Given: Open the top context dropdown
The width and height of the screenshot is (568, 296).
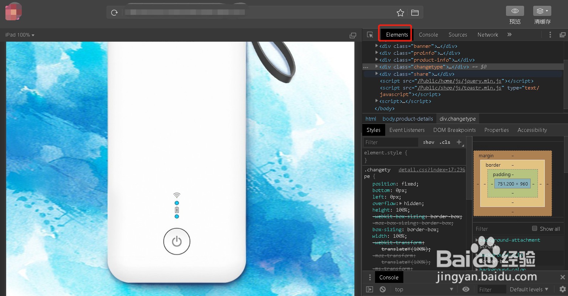Looking at the screenshot, I should pos(424,289).
